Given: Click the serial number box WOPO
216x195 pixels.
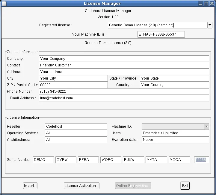Looking at the screenshot, I should click(x=111, y=160).
